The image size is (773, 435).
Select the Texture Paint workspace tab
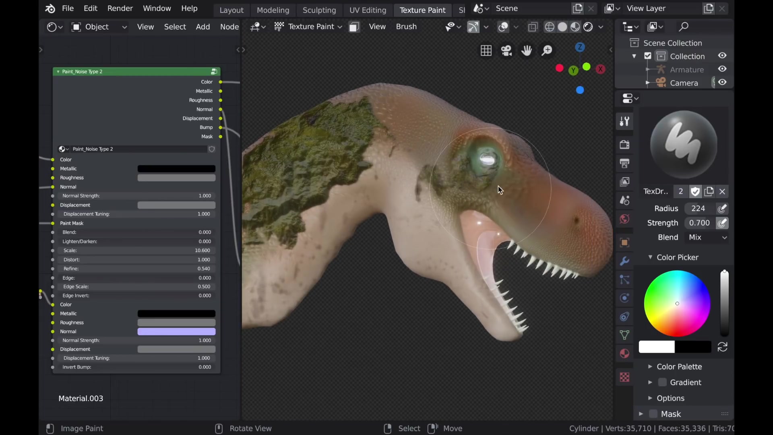click(423, 10)
